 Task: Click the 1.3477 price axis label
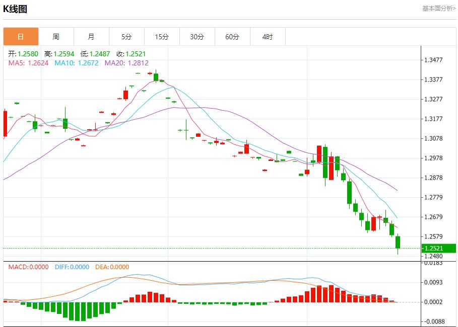click(433, 60)
